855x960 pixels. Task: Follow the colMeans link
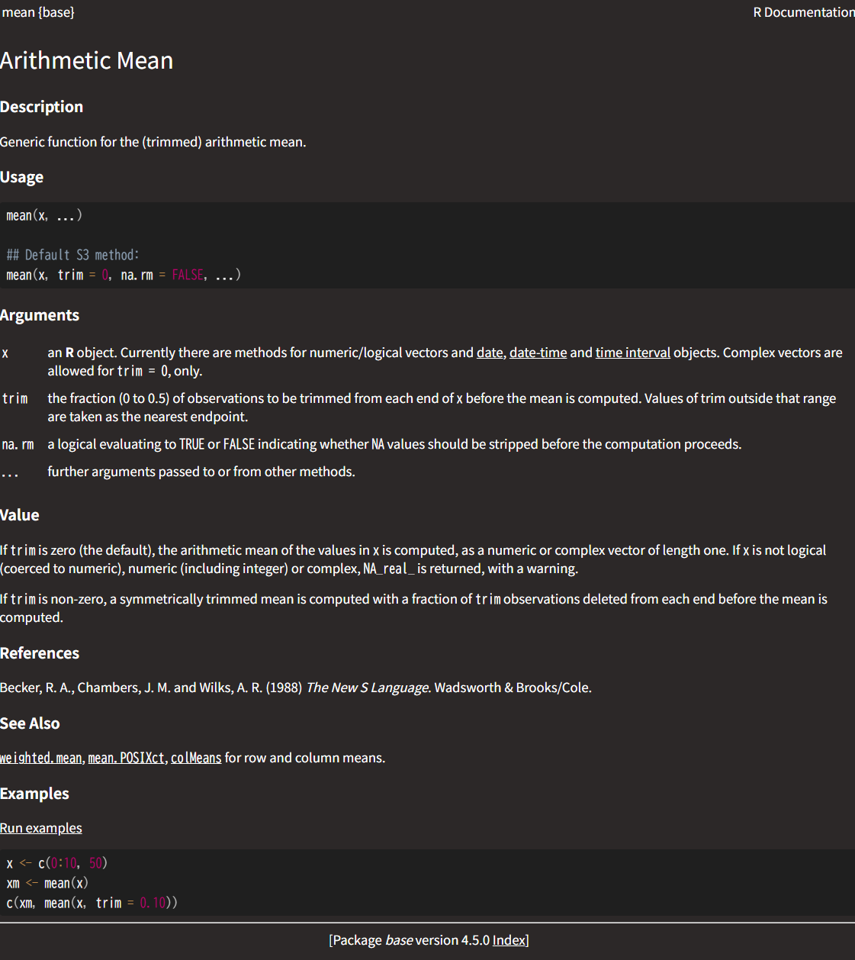tap(196, 758)
